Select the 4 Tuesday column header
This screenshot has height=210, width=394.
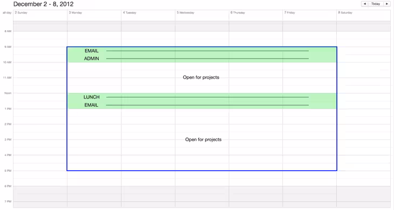point(130,12)
